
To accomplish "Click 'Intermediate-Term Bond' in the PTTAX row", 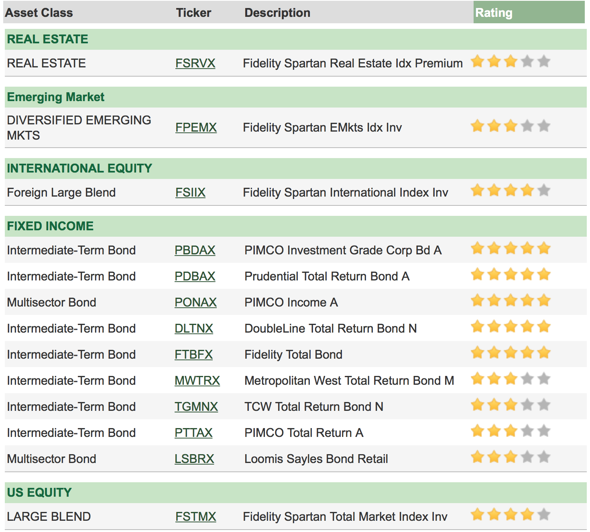I will point(71,433).
